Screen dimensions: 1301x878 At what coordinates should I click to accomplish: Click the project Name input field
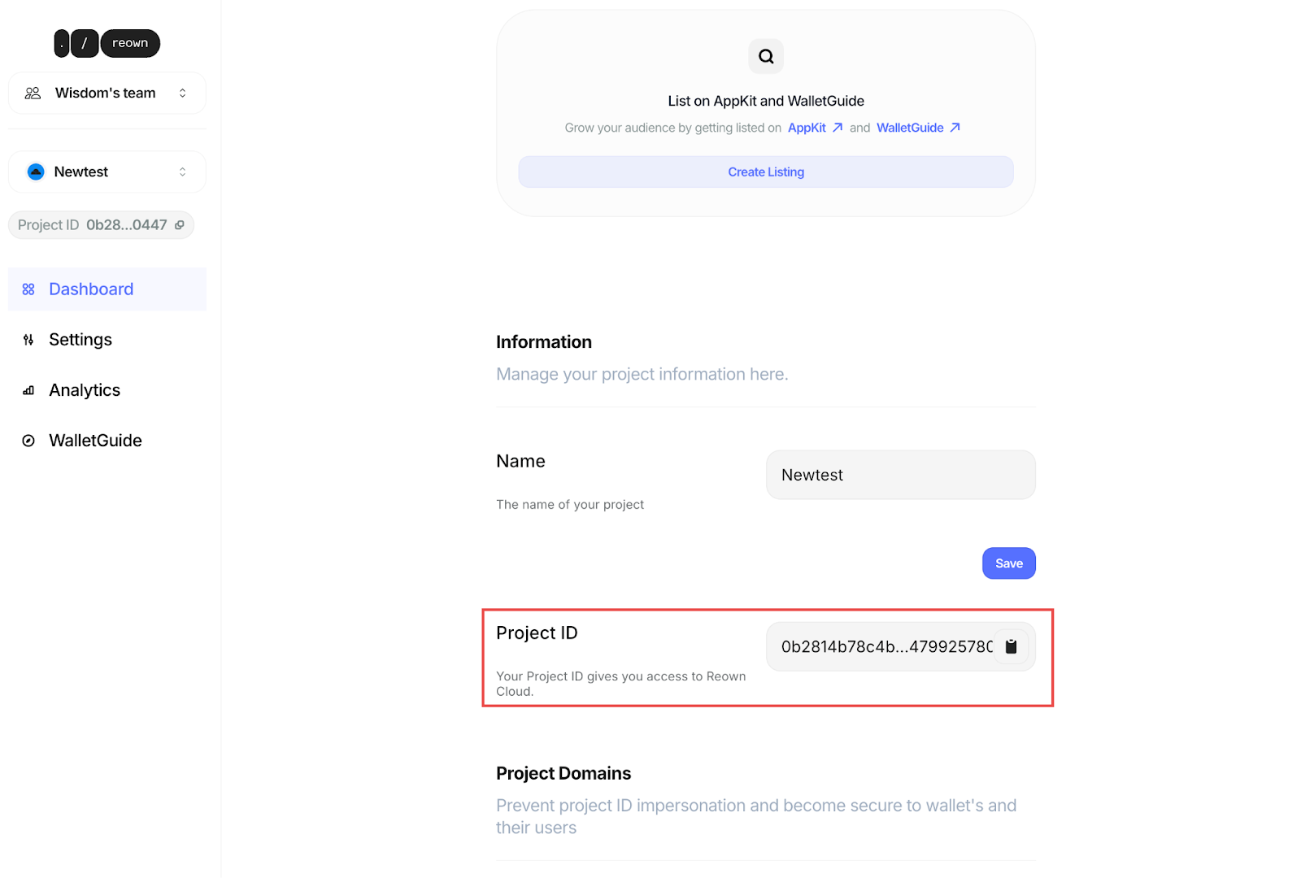pyautogui.click(x=900, y=475)
